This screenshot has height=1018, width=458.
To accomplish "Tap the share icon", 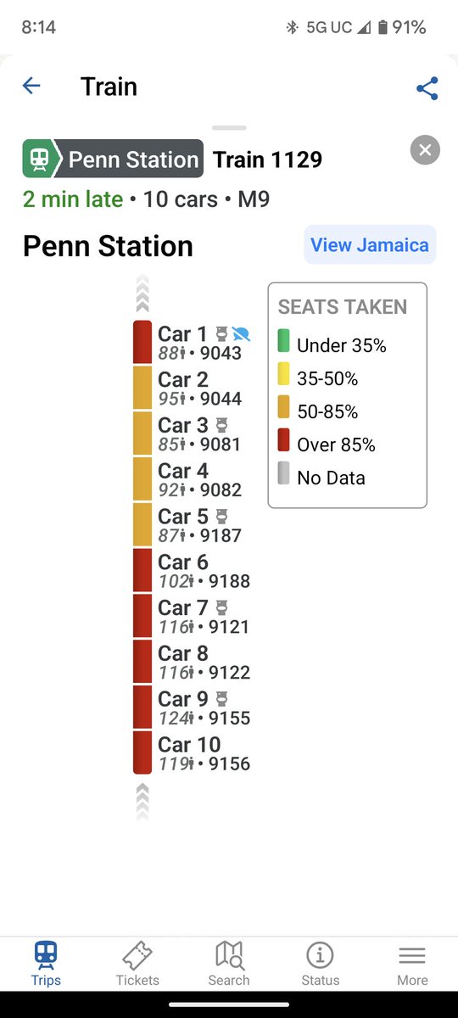I will point(427,88).
